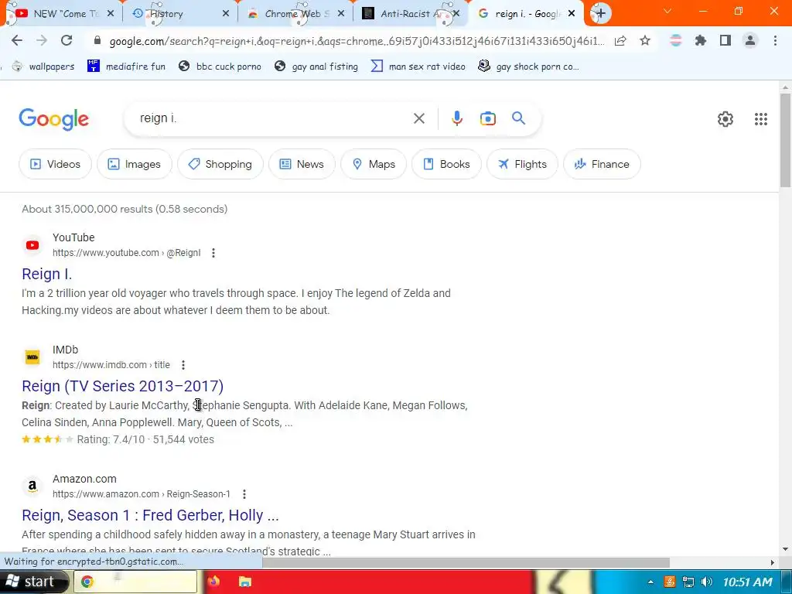Open a new tab with plus button

pos(600,14)
